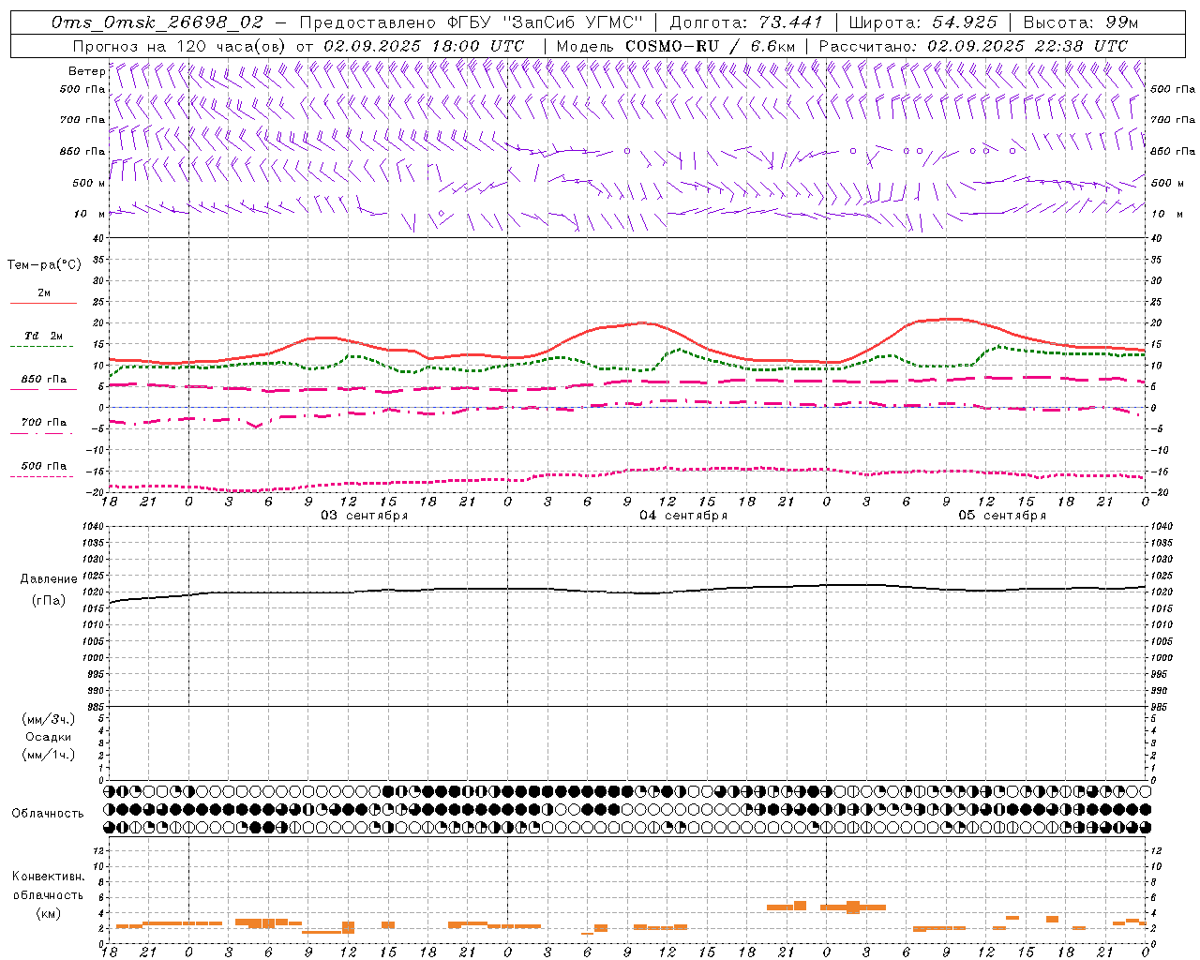Click the green dashed Td legend line sample
Viewport: 1200px width, 960px height.
point(41,347)
